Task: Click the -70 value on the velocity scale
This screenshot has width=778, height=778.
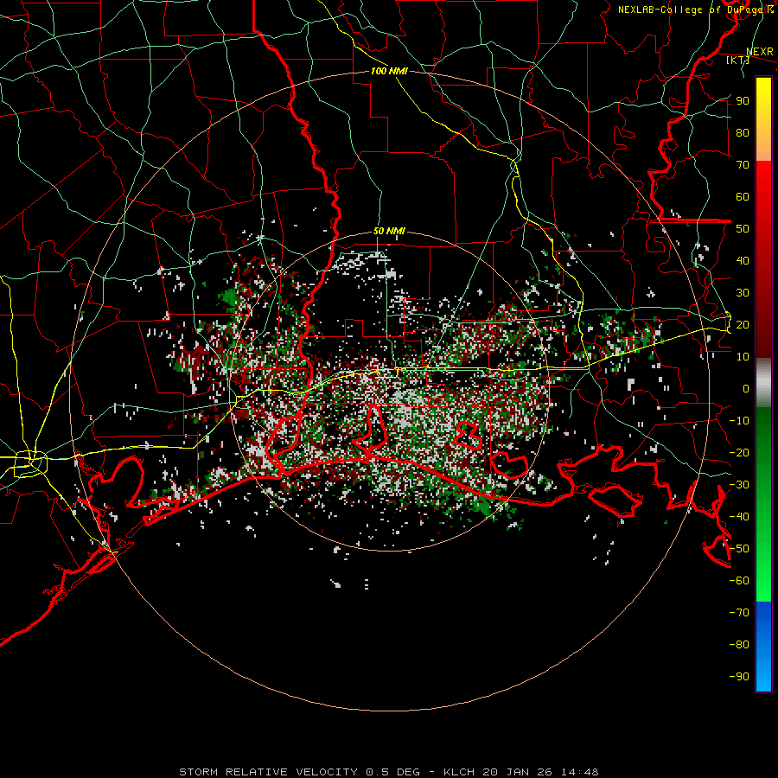Action: [739, 613]
